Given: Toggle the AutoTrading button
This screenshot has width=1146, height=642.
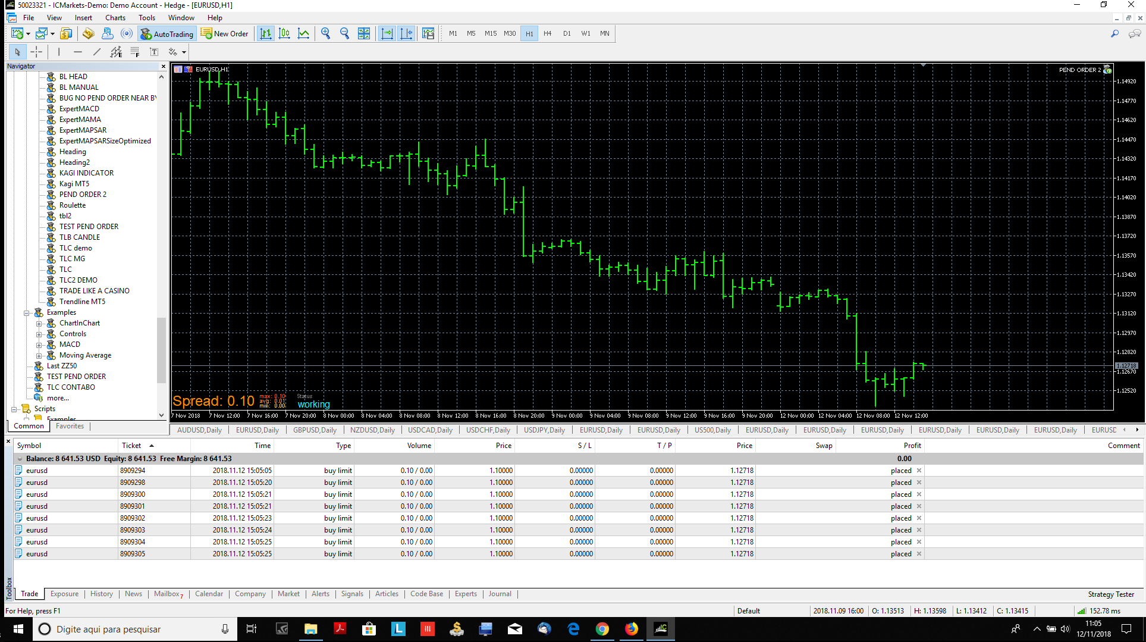Looking at the screenshot, I should coord(167,34).
